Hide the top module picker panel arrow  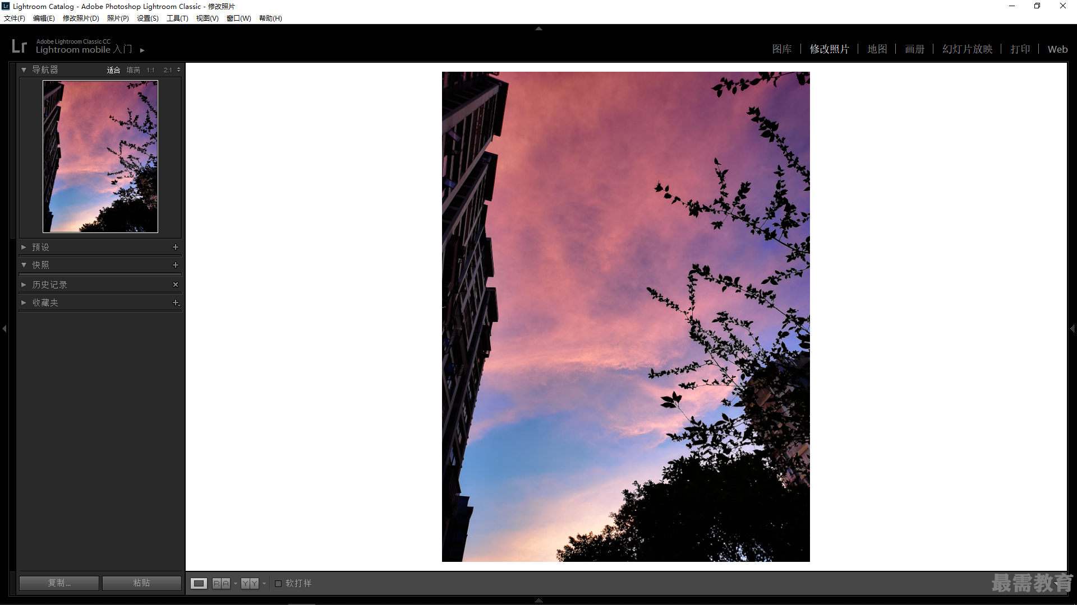tap(538, 28)
